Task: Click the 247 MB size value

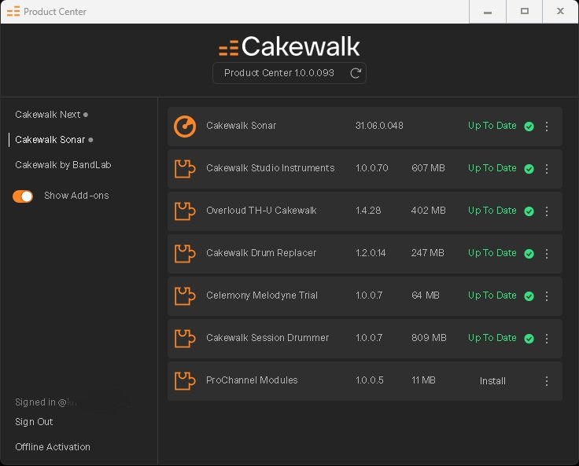Action: 428,253
